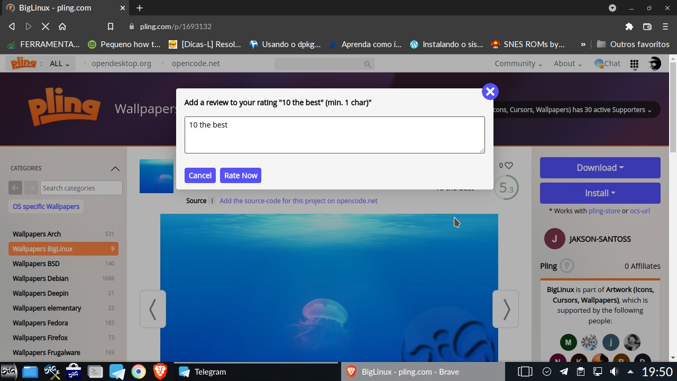Viewport: 677px width, 381px height.
Task: Show previous wallpaper with left arrow
Action: point(153,309)
